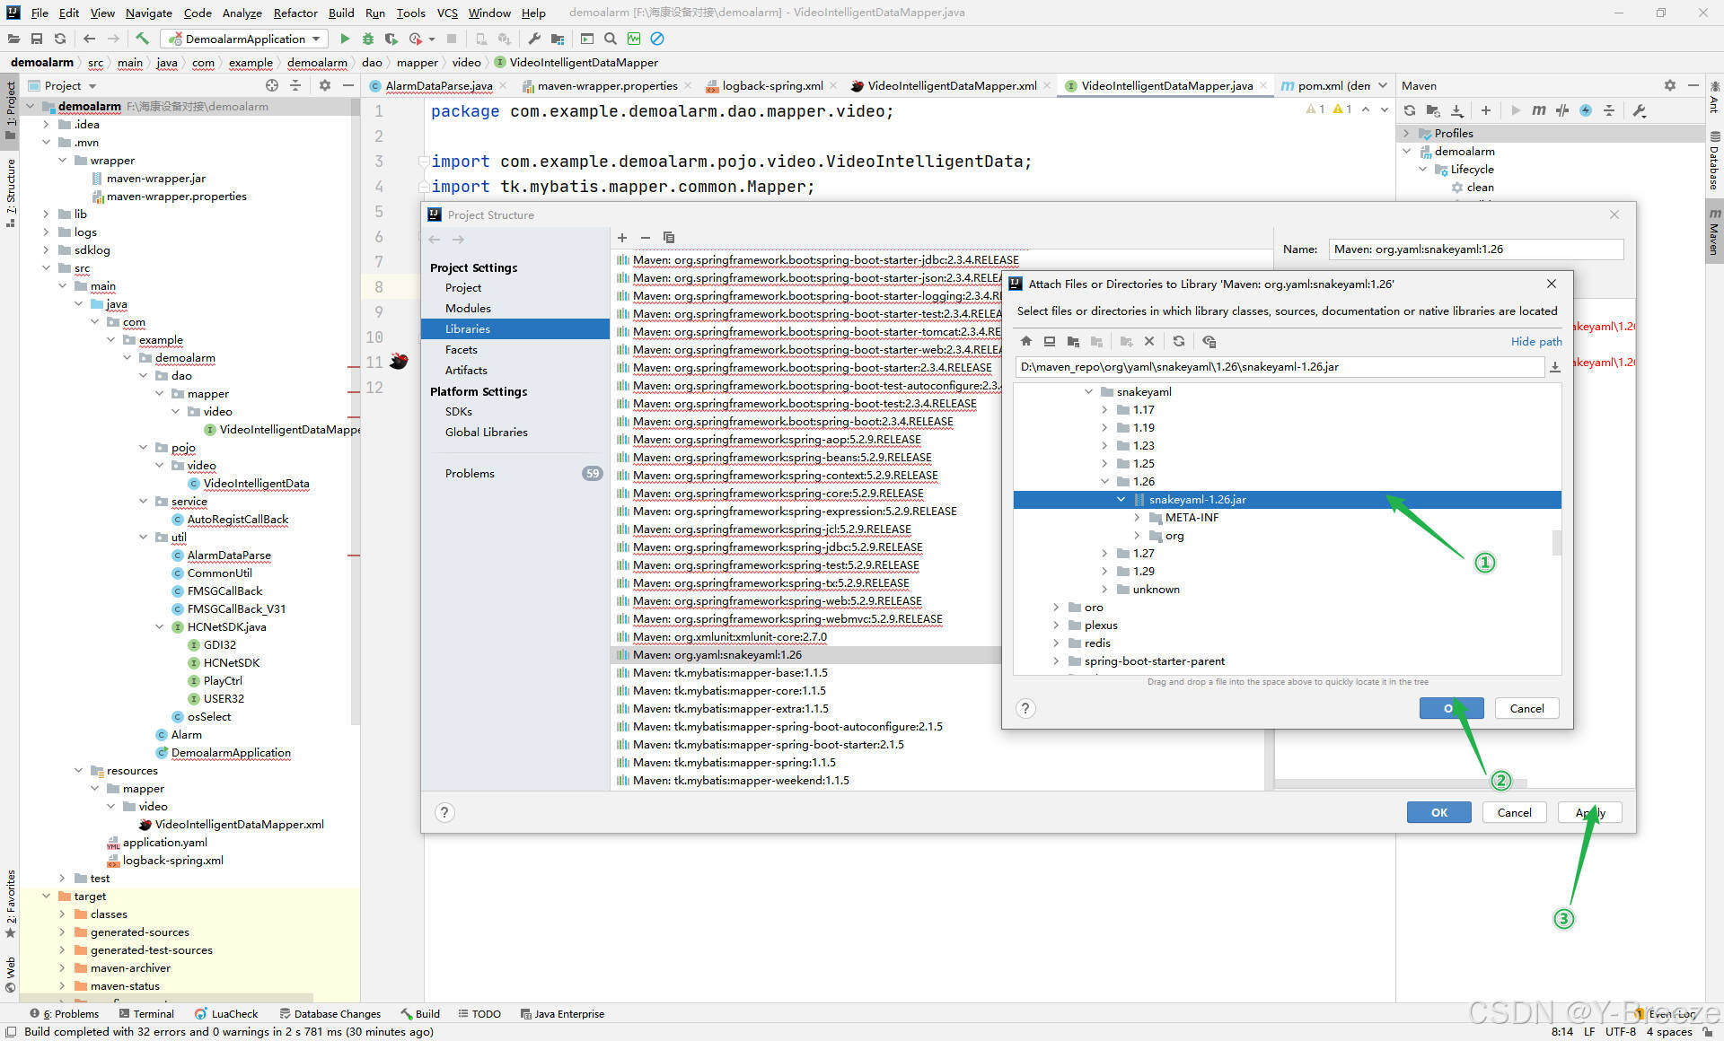Open Maven settings with the wrench icon

pos(1640,110)
